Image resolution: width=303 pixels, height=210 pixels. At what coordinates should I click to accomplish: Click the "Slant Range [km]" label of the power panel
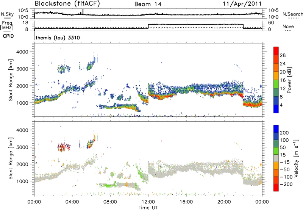tap(11, 80)
